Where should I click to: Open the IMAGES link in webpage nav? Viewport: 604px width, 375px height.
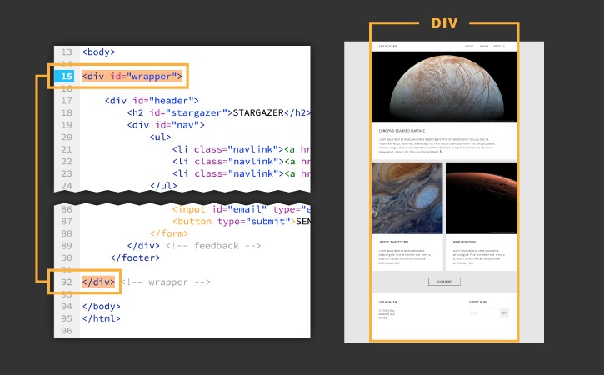[x=484, y=46]
